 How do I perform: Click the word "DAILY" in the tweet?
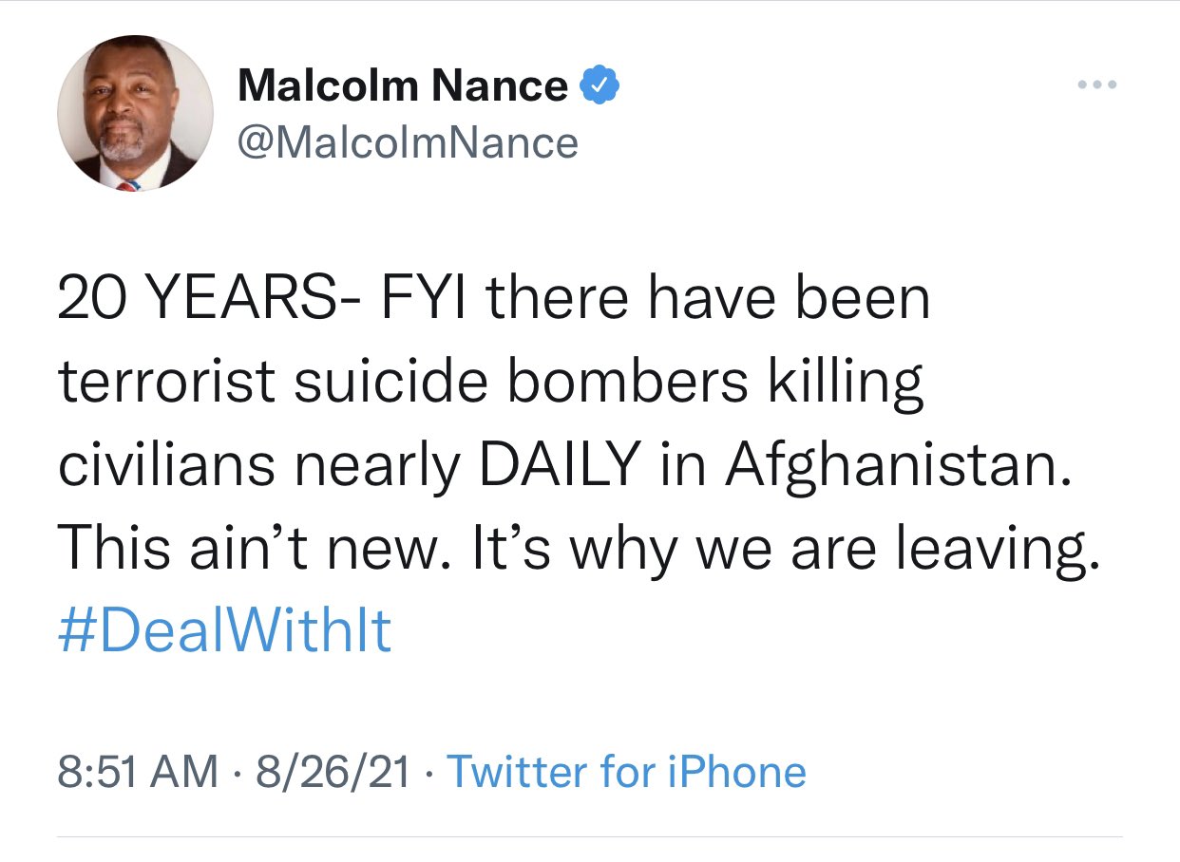click(558, 465)
